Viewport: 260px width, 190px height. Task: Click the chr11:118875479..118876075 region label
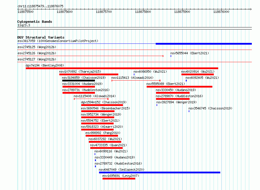tap(40, 6)
